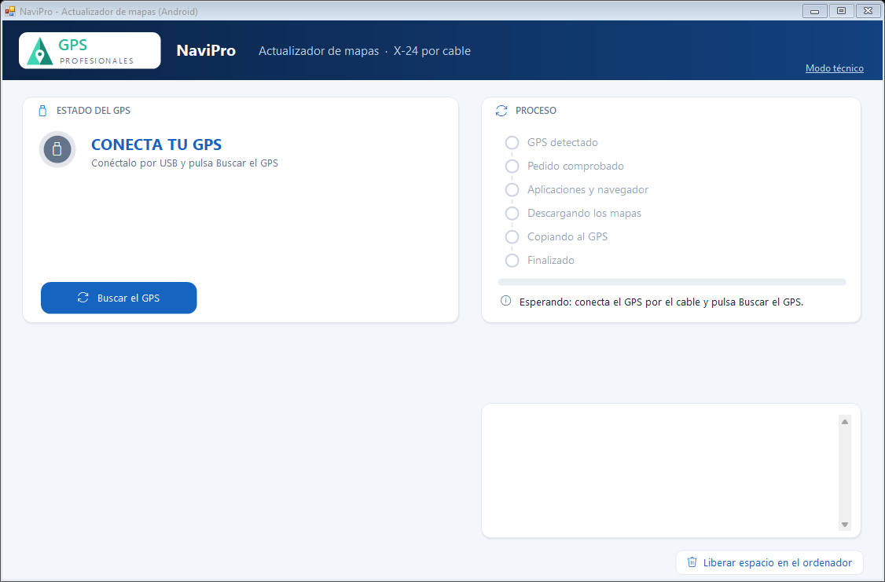Select the Pedido comprobado step circle
Image resolution: width=885 pixels, height=582 pixels.
(512, 167)
